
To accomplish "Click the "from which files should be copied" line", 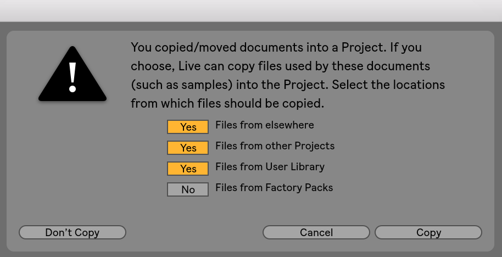I will 227,103.
